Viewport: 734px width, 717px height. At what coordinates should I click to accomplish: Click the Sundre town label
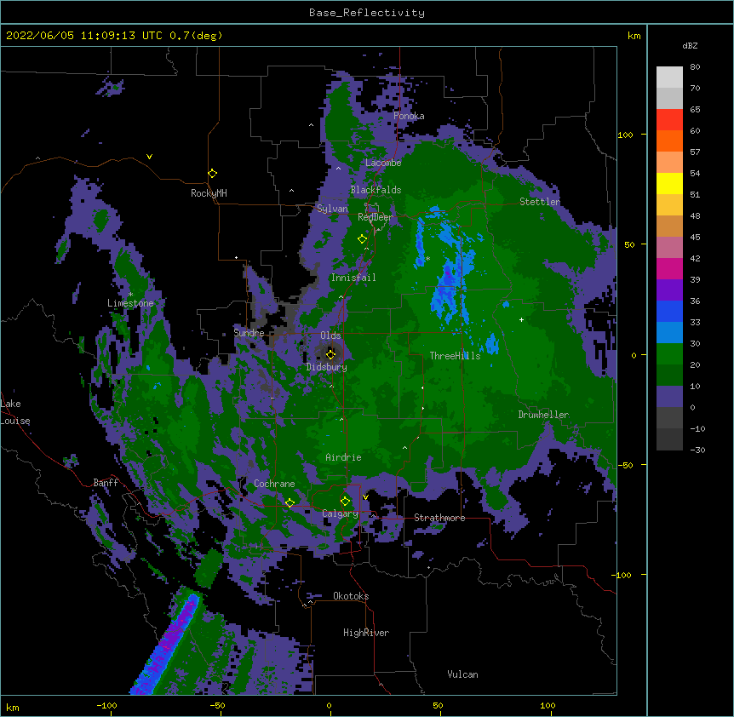(x=249, y=333)
